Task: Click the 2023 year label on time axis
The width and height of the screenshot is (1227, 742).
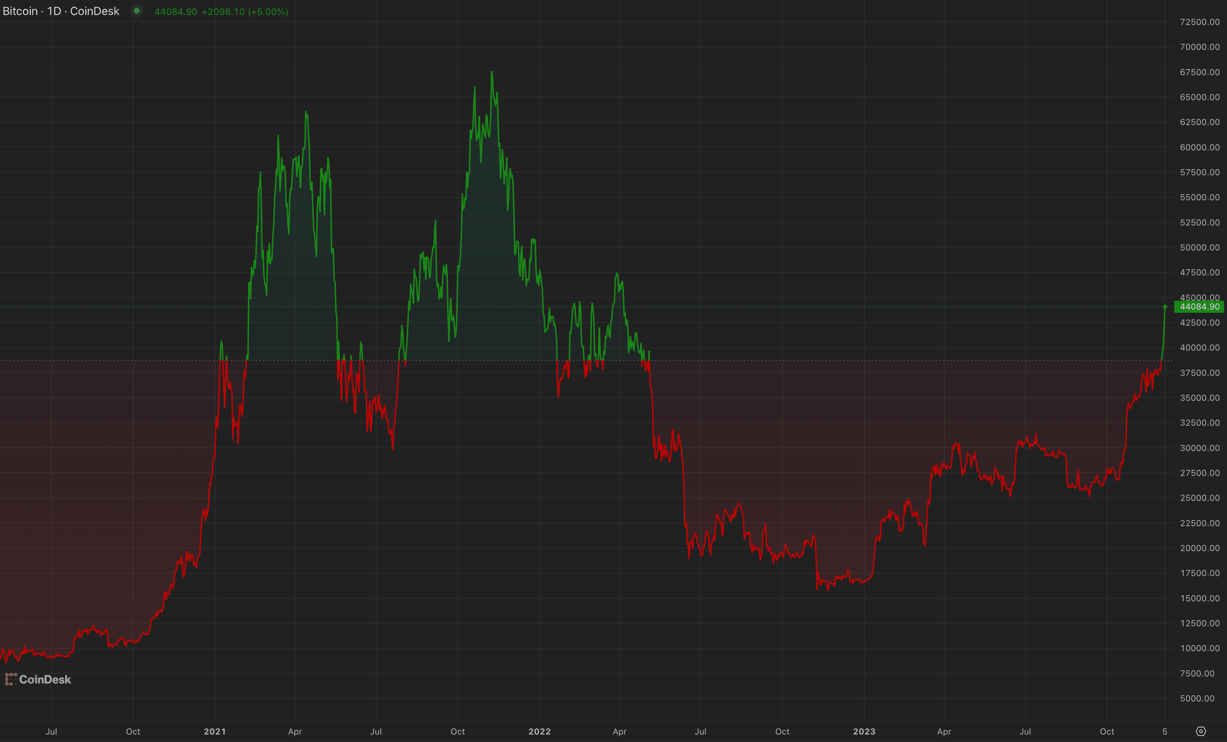Action: pyautogui.click(x=864, y=732)
